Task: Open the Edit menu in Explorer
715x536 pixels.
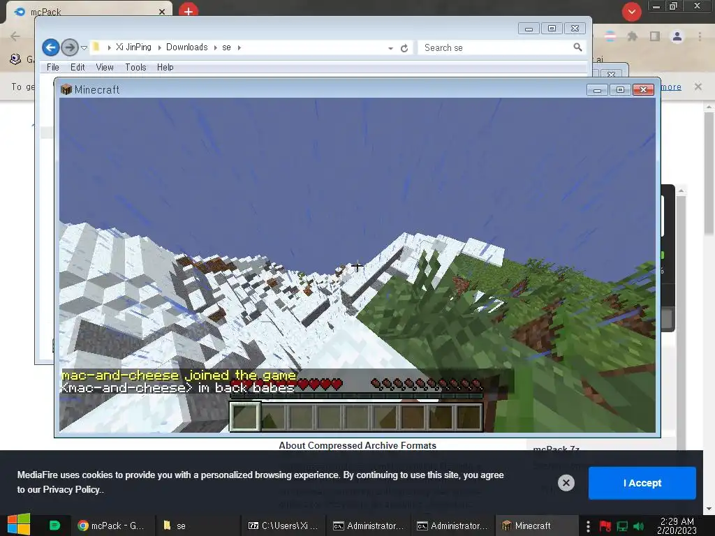Action: [x=78, y=67]
